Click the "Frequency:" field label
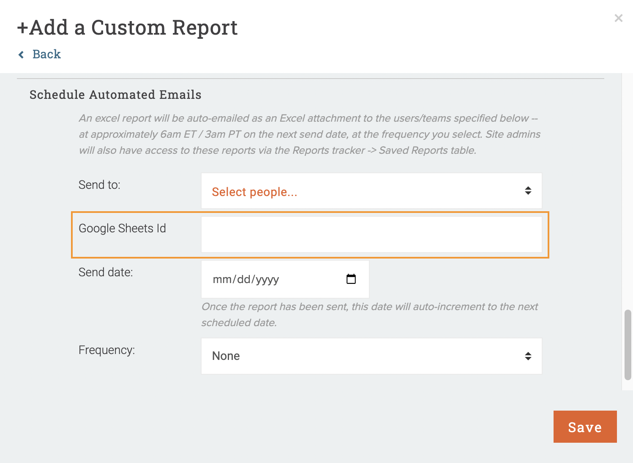 tap(106, 350)
